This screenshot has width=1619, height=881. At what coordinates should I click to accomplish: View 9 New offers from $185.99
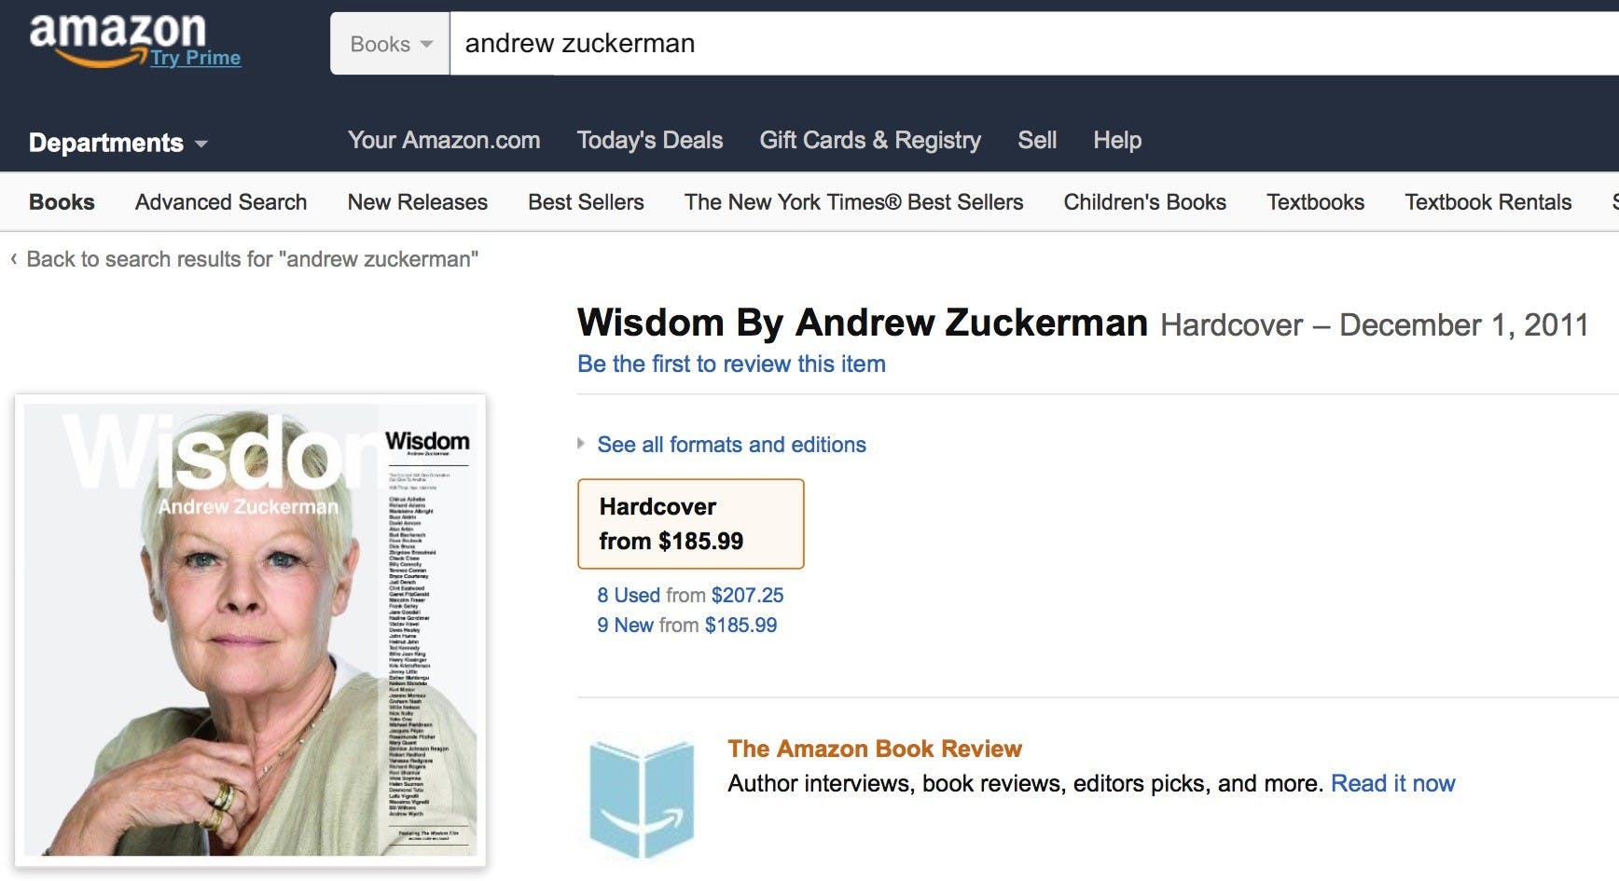686,625
